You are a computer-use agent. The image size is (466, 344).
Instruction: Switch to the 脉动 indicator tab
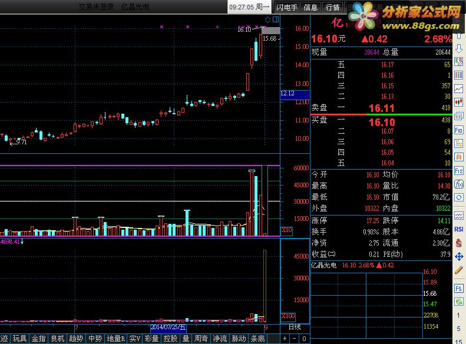click(x=239, y=338)
